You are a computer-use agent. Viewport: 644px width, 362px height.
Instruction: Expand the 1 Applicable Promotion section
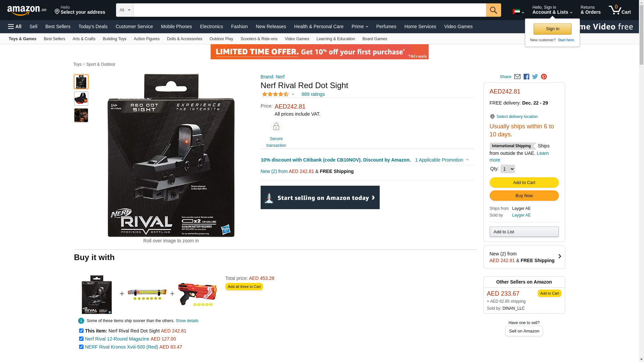(442, 160)
